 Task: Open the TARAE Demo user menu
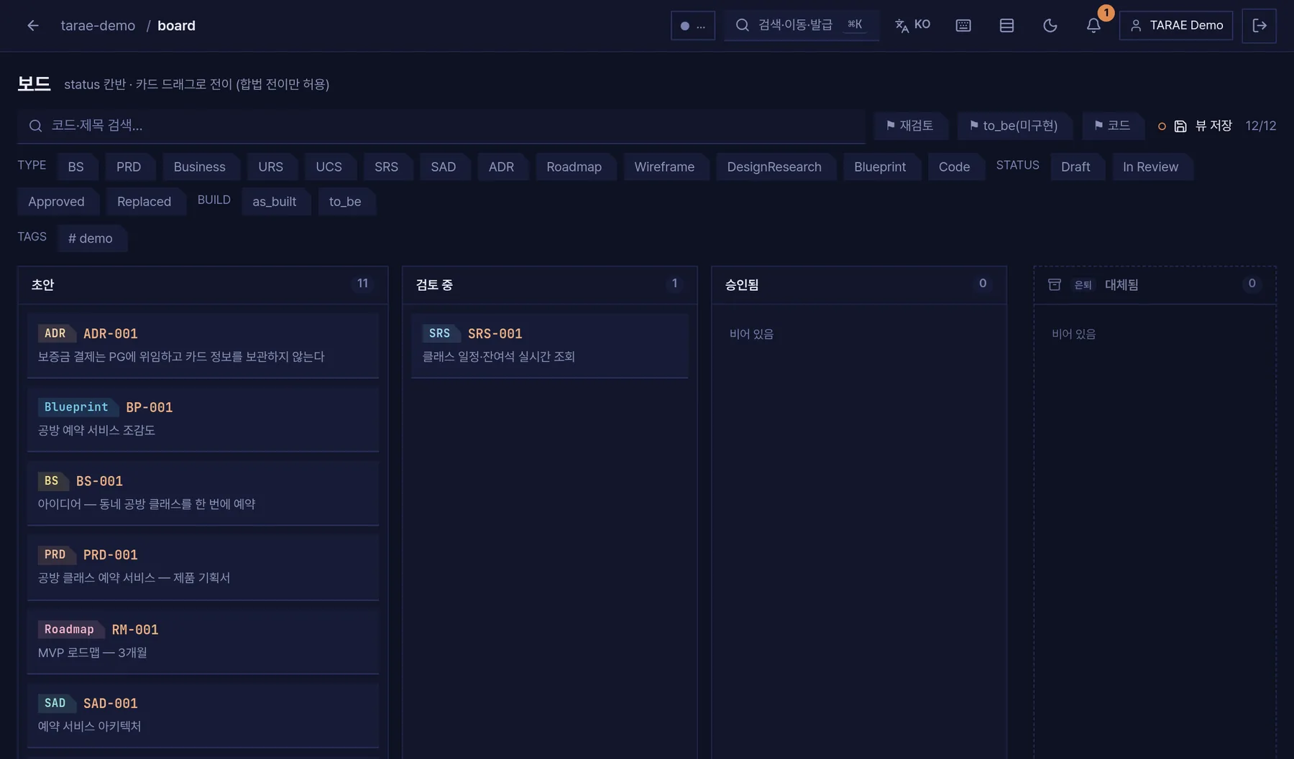tap(1176, 26)
